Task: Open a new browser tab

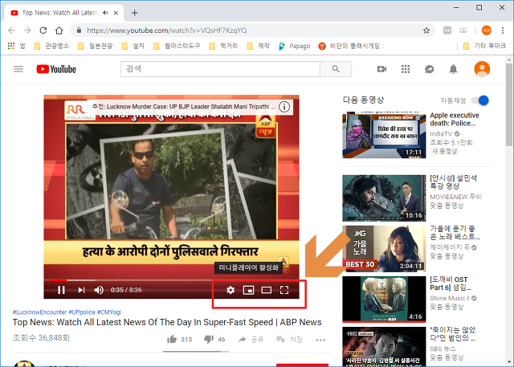Action: coord(134,13)
